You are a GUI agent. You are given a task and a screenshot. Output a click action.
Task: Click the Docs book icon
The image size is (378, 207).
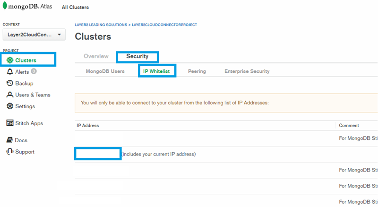pyautogui.click(x=10, y=140)
